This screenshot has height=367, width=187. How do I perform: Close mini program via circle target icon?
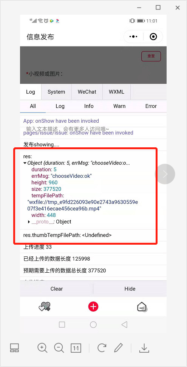point(153,37)
